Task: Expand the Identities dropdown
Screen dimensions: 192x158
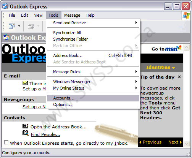Action: (x=161, y=67)
